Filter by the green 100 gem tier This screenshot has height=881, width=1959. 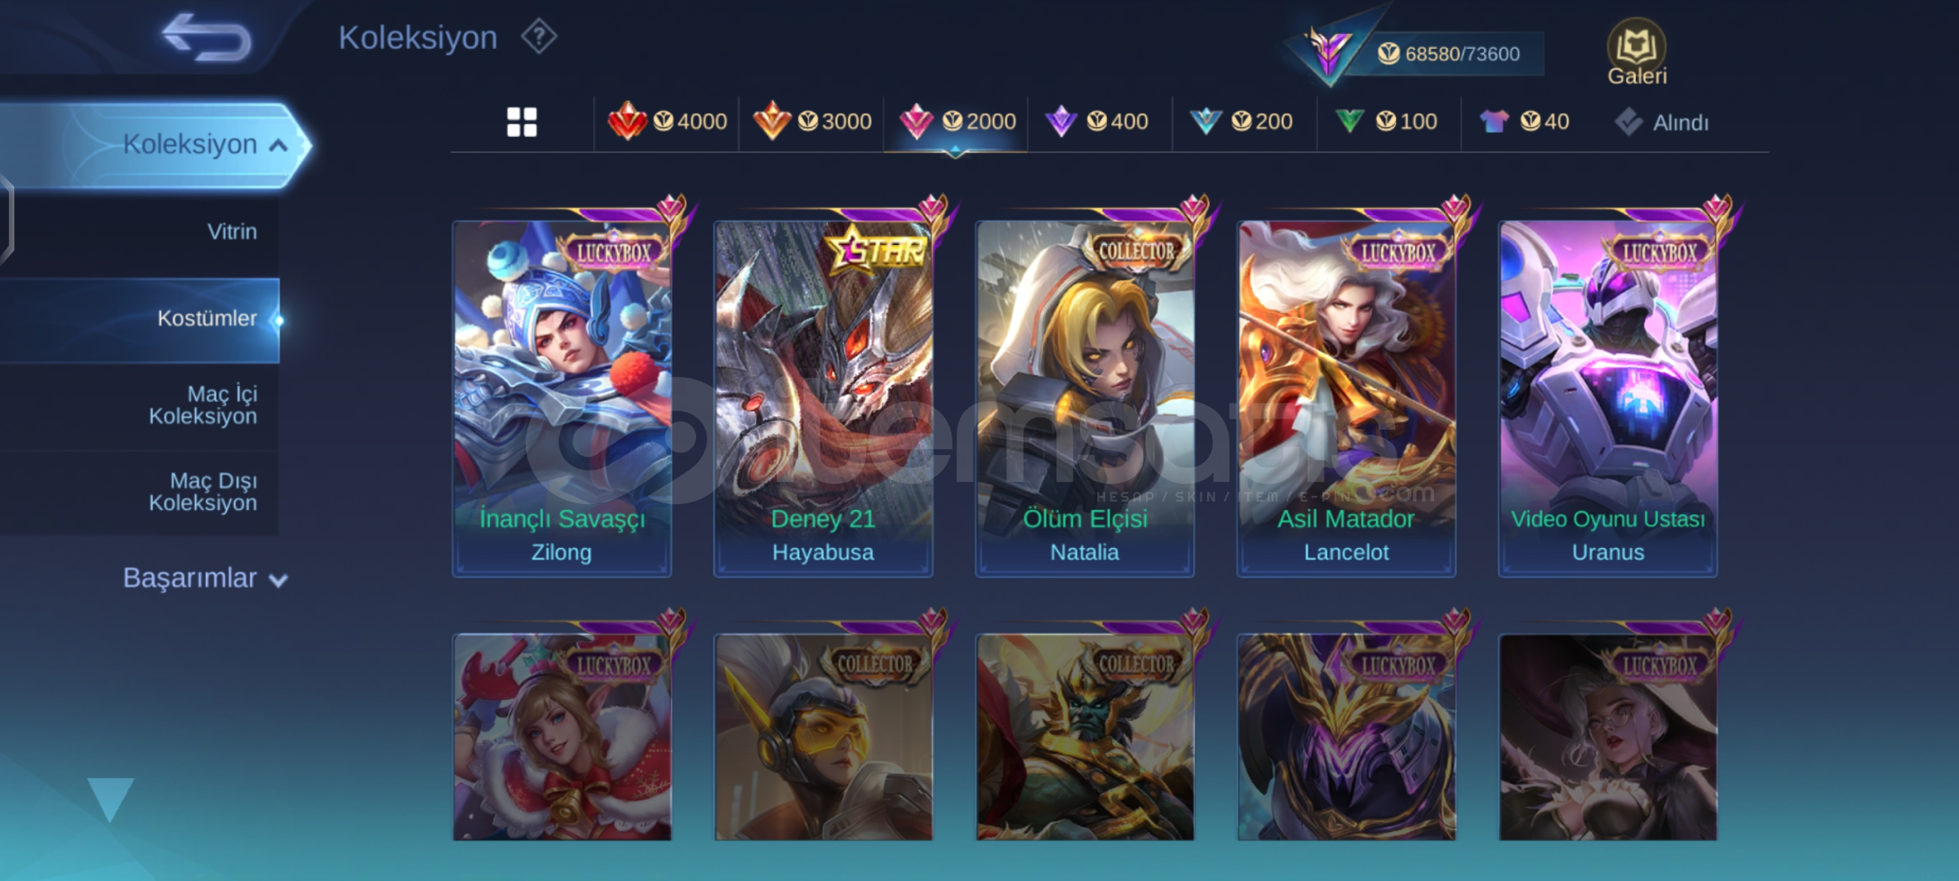coord(1387,122)
